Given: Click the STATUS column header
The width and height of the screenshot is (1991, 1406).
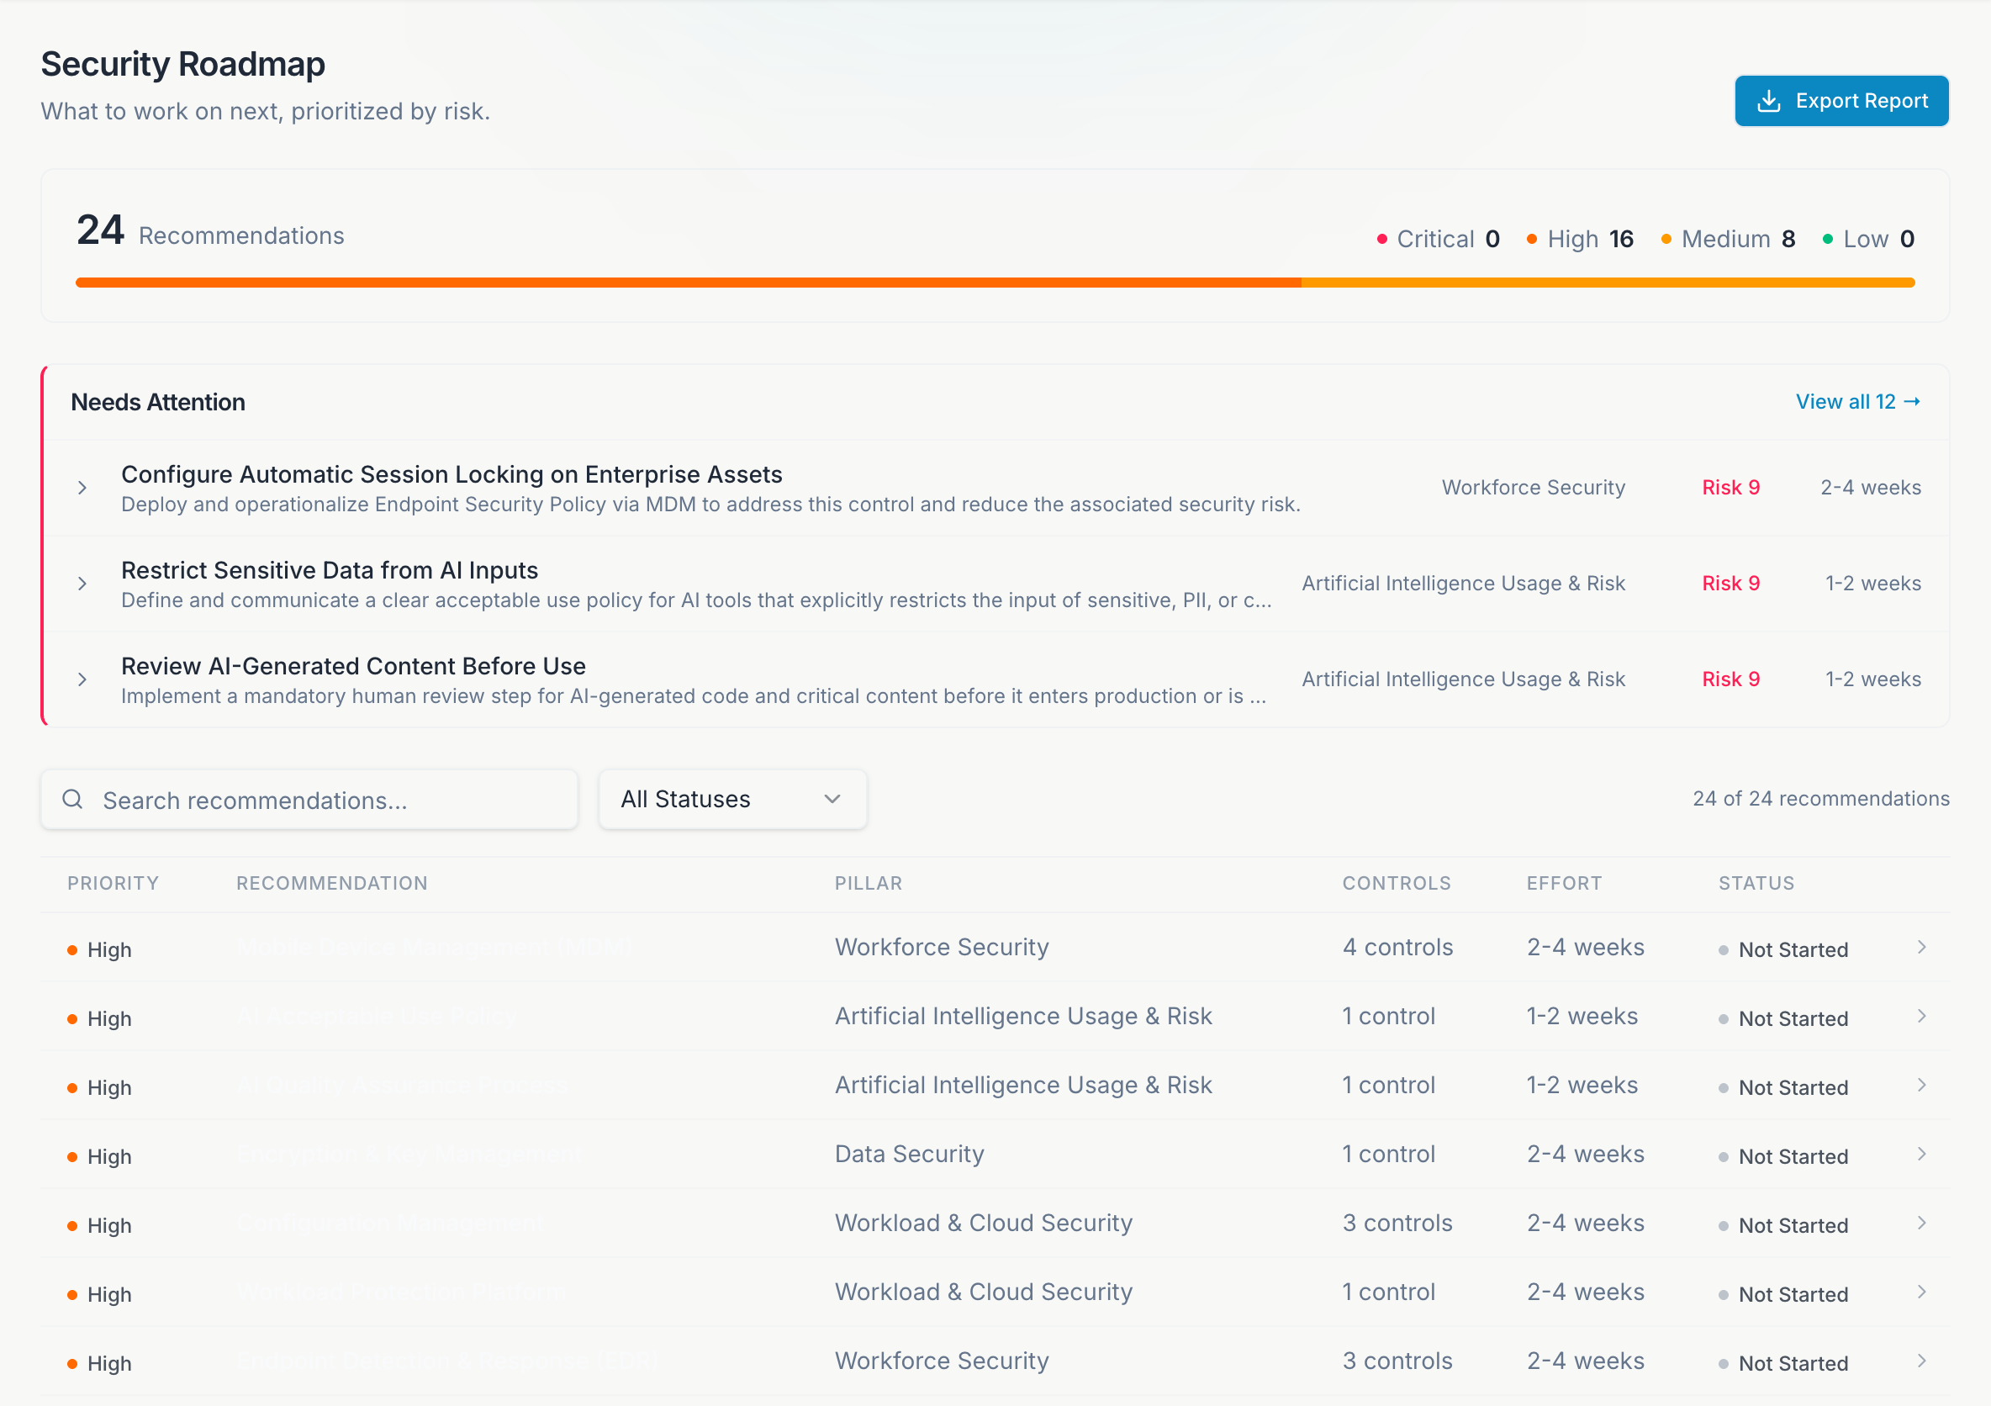Looking at the screenshot, I should click(1757, 883).
